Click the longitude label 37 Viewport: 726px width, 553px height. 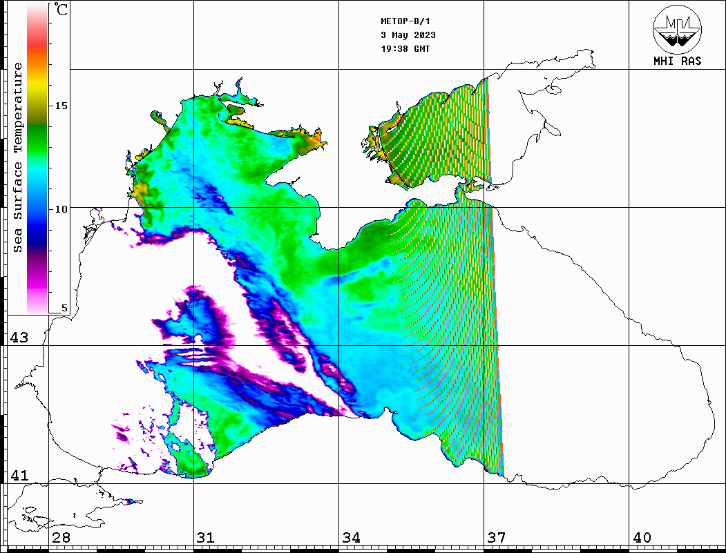497,537
